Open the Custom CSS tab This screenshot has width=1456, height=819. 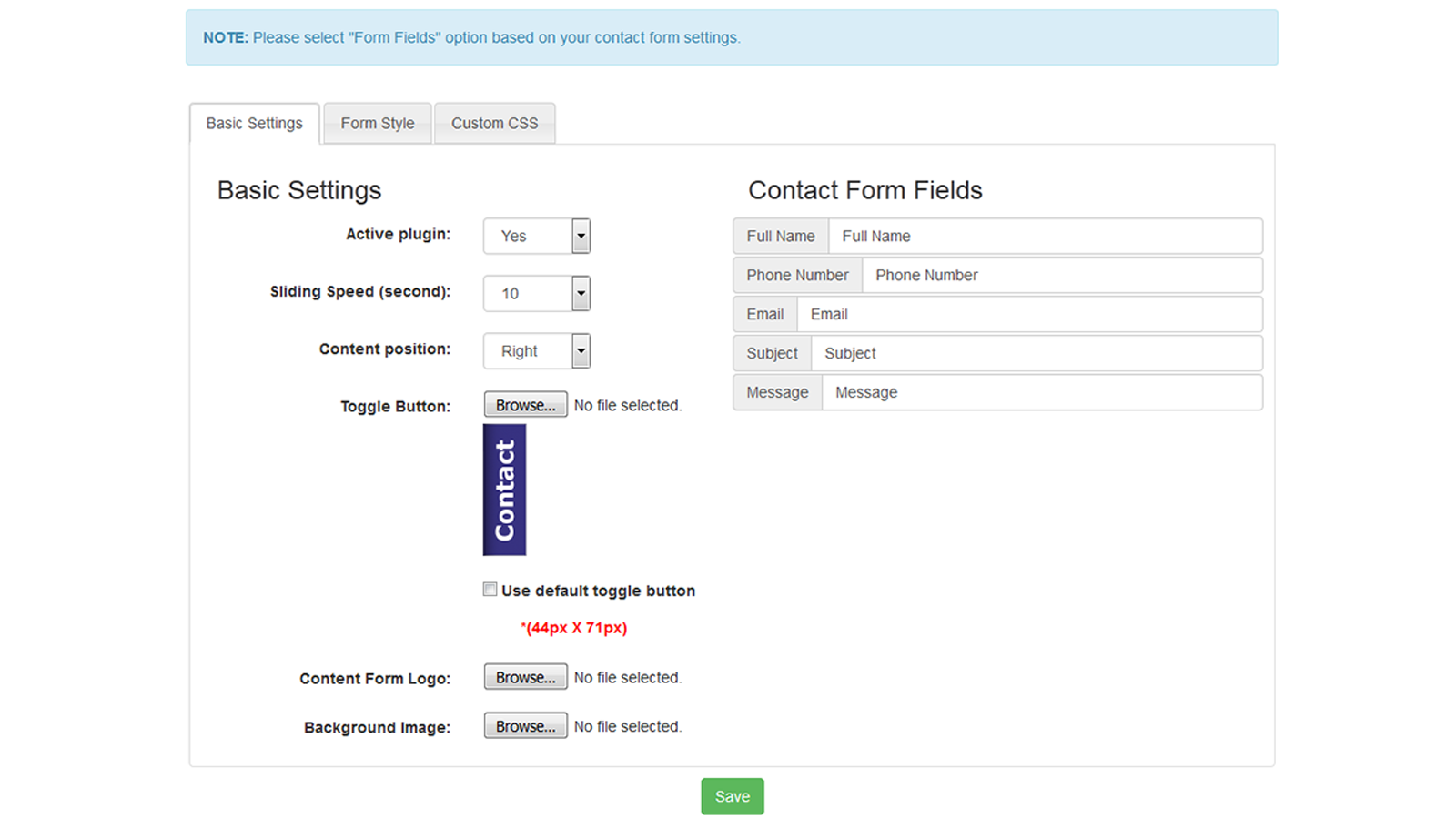pyautogui.click(x=494, y=123)
